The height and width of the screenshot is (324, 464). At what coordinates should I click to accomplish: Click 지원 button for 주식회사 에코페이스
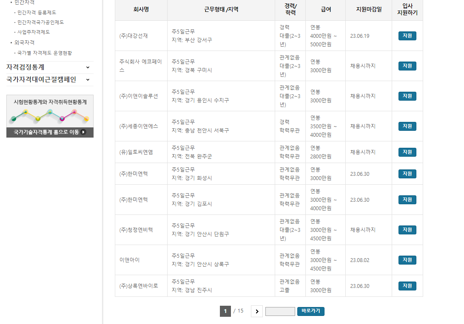point(407,65)
